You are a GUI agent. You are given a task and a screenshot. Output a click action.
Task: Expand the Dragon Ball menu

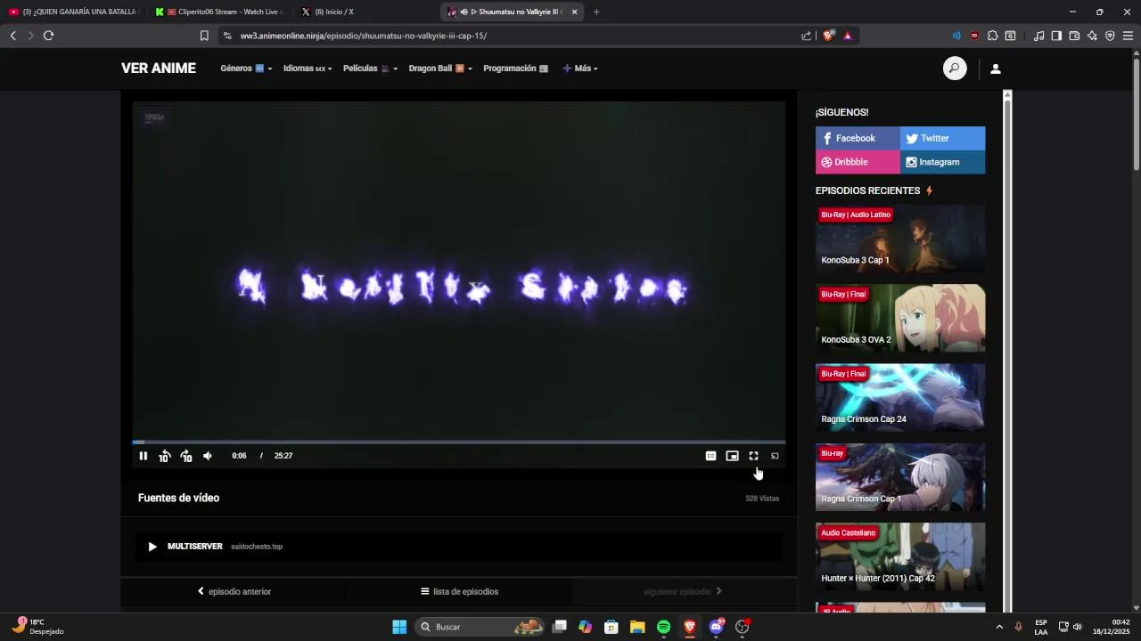pos(440,69)
